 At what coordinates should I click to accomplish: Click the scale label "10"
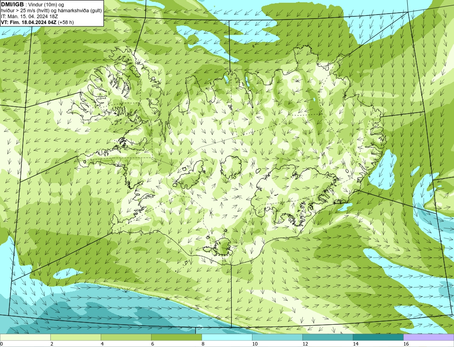click(x=255, y=344)
